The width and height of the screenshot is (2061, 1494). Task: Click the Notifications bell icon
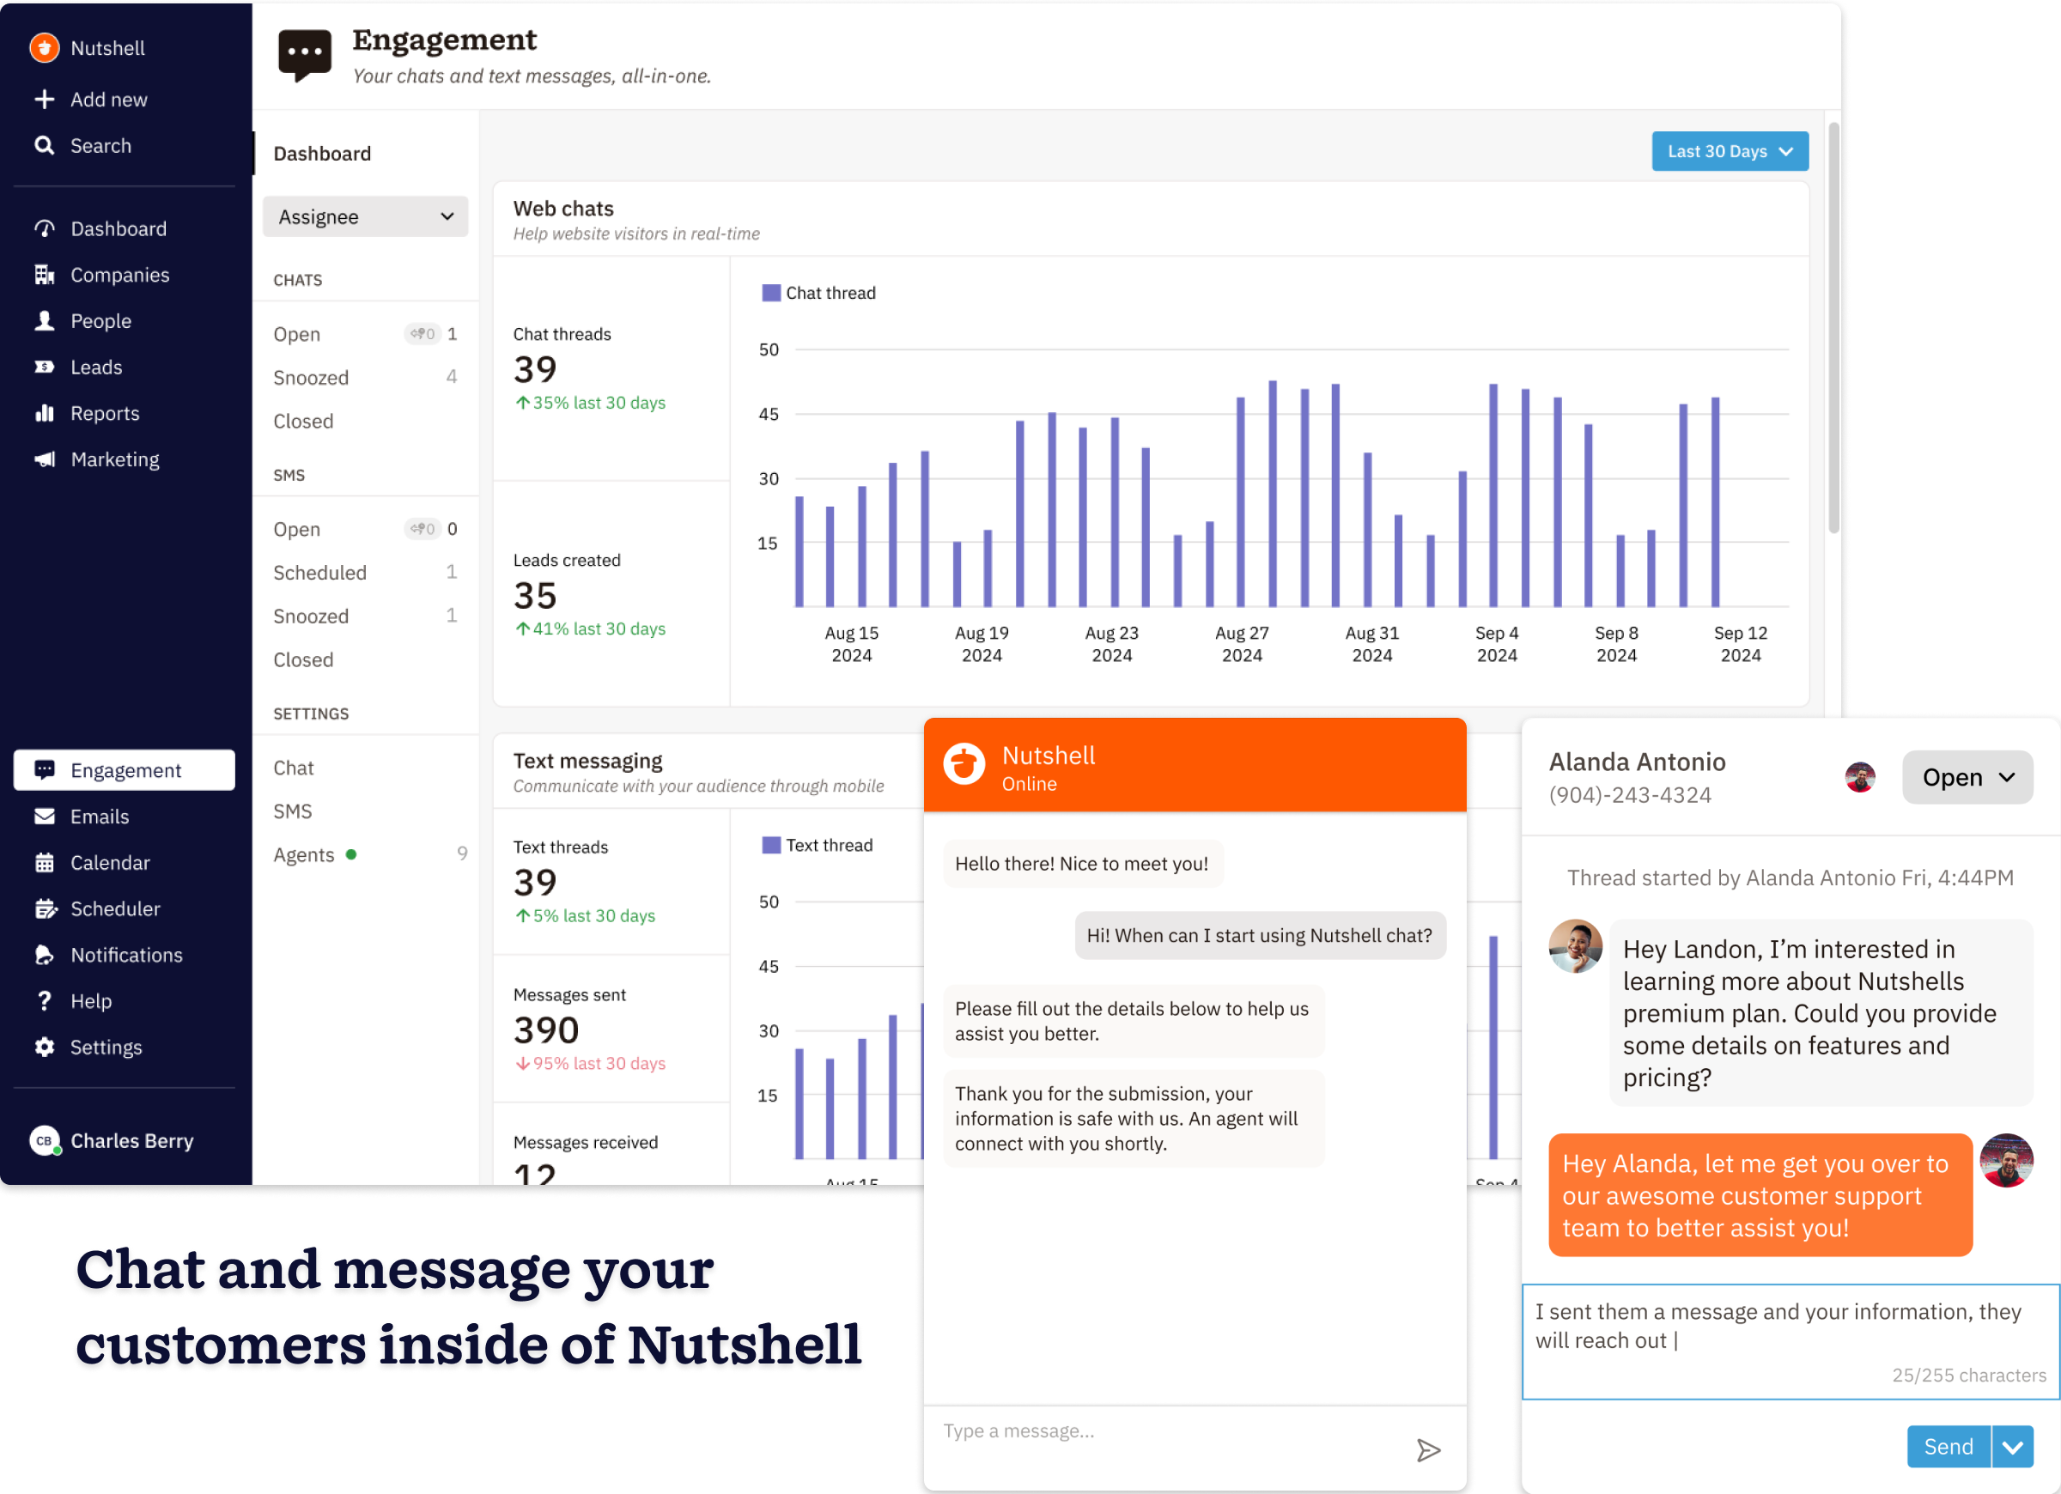(44, 955)
